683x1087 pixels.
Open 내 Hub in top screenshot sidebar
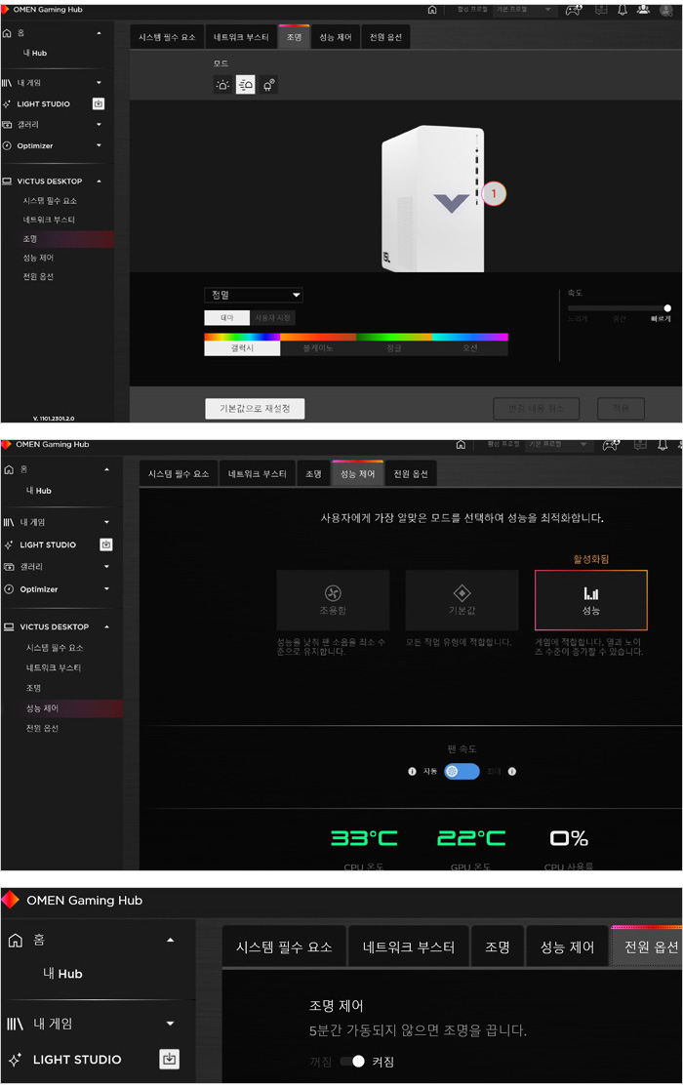[35, 53]
